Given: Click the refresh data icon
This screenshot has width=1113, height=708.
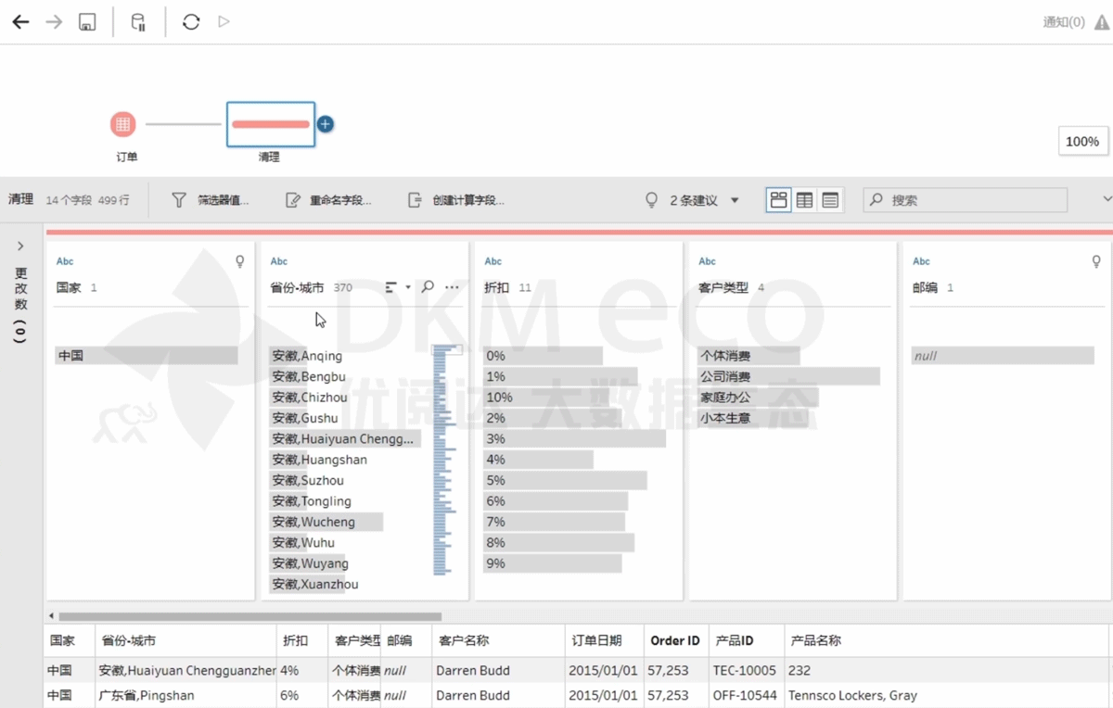Looking at the screenshot, I should coord(191,22).
